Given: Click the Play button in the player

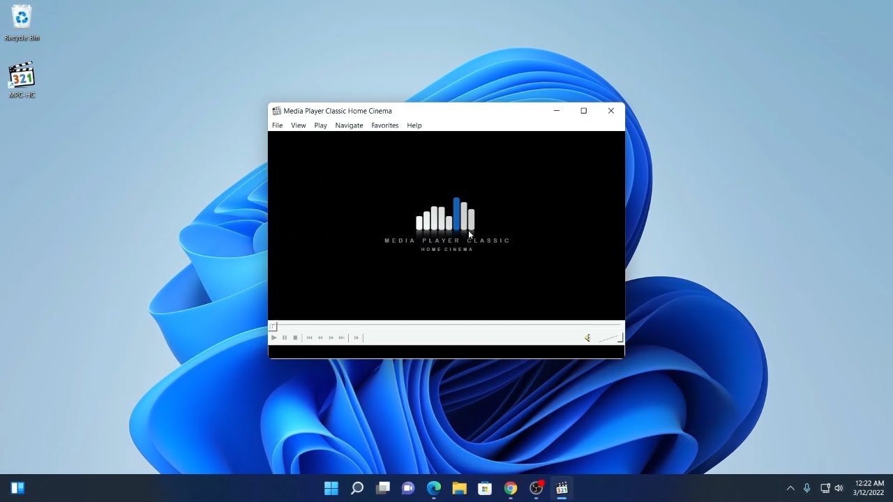Looking at the screenshot, I should tap(273, 337).
